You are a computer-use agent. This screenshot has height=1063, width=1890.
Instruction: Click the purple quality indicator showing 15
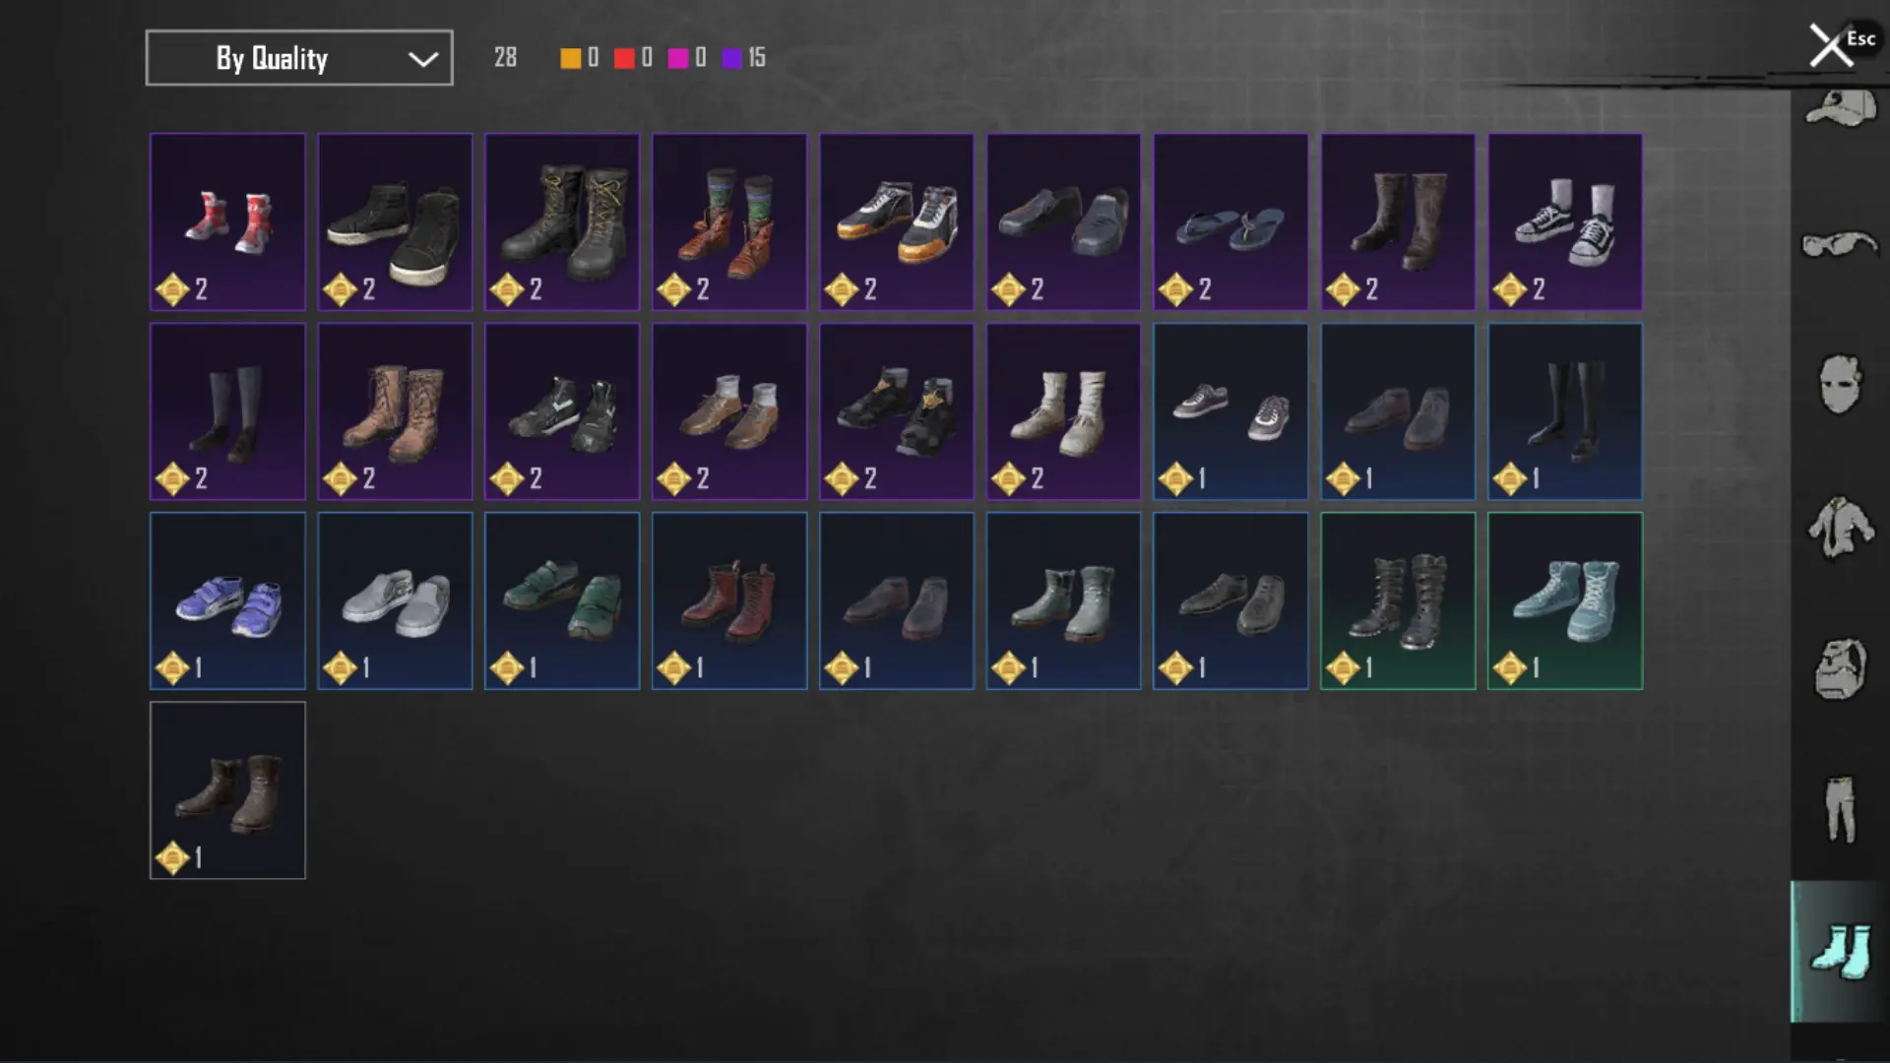click(743, 58)
